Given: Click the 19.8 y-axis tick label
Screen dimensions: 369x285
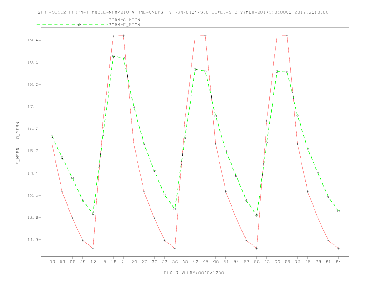Looking at the screenshot, I should (x=33, y=40).
